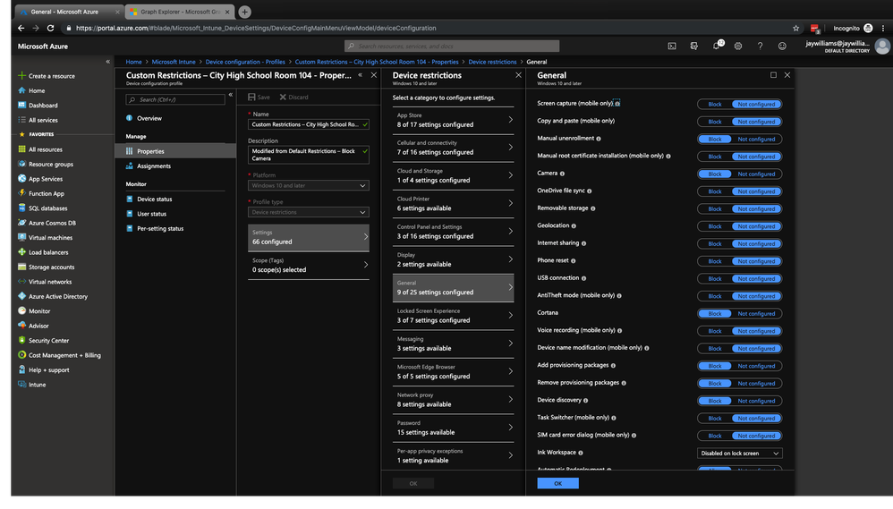Collapse the left Azure sidebar
This screenshot has height=509, width=893.
coord(107,62)
